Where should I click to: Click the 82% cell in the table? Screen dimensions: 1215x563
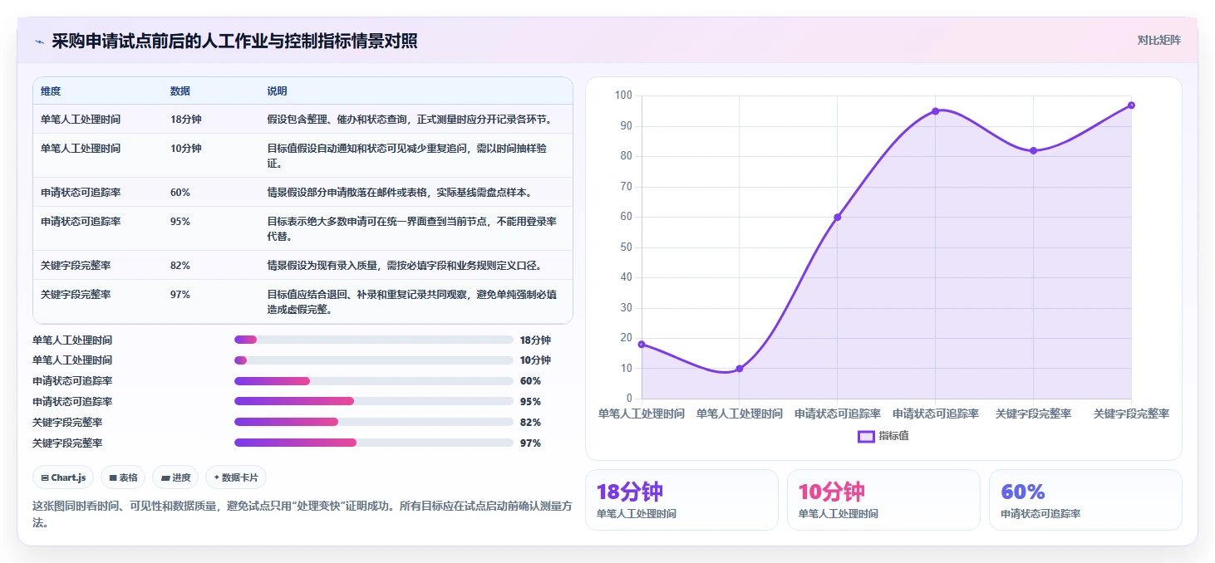tap(180, 266)
